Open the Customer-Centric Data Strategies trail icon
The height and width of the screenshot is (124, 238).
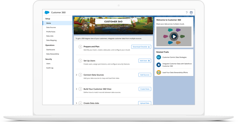click(159, 57)
